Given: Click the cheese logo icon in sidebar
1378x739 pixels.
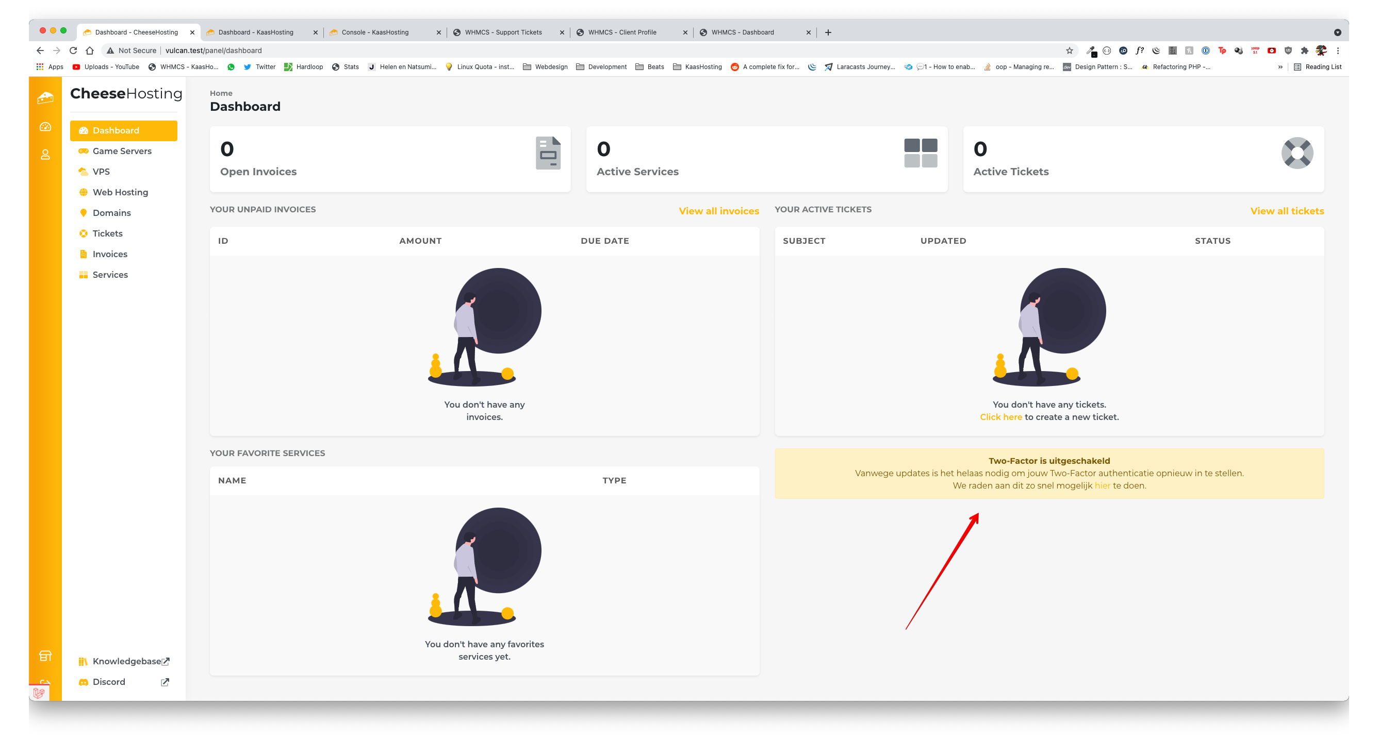Looking at the screenshot, I should [x=45, y=98].
